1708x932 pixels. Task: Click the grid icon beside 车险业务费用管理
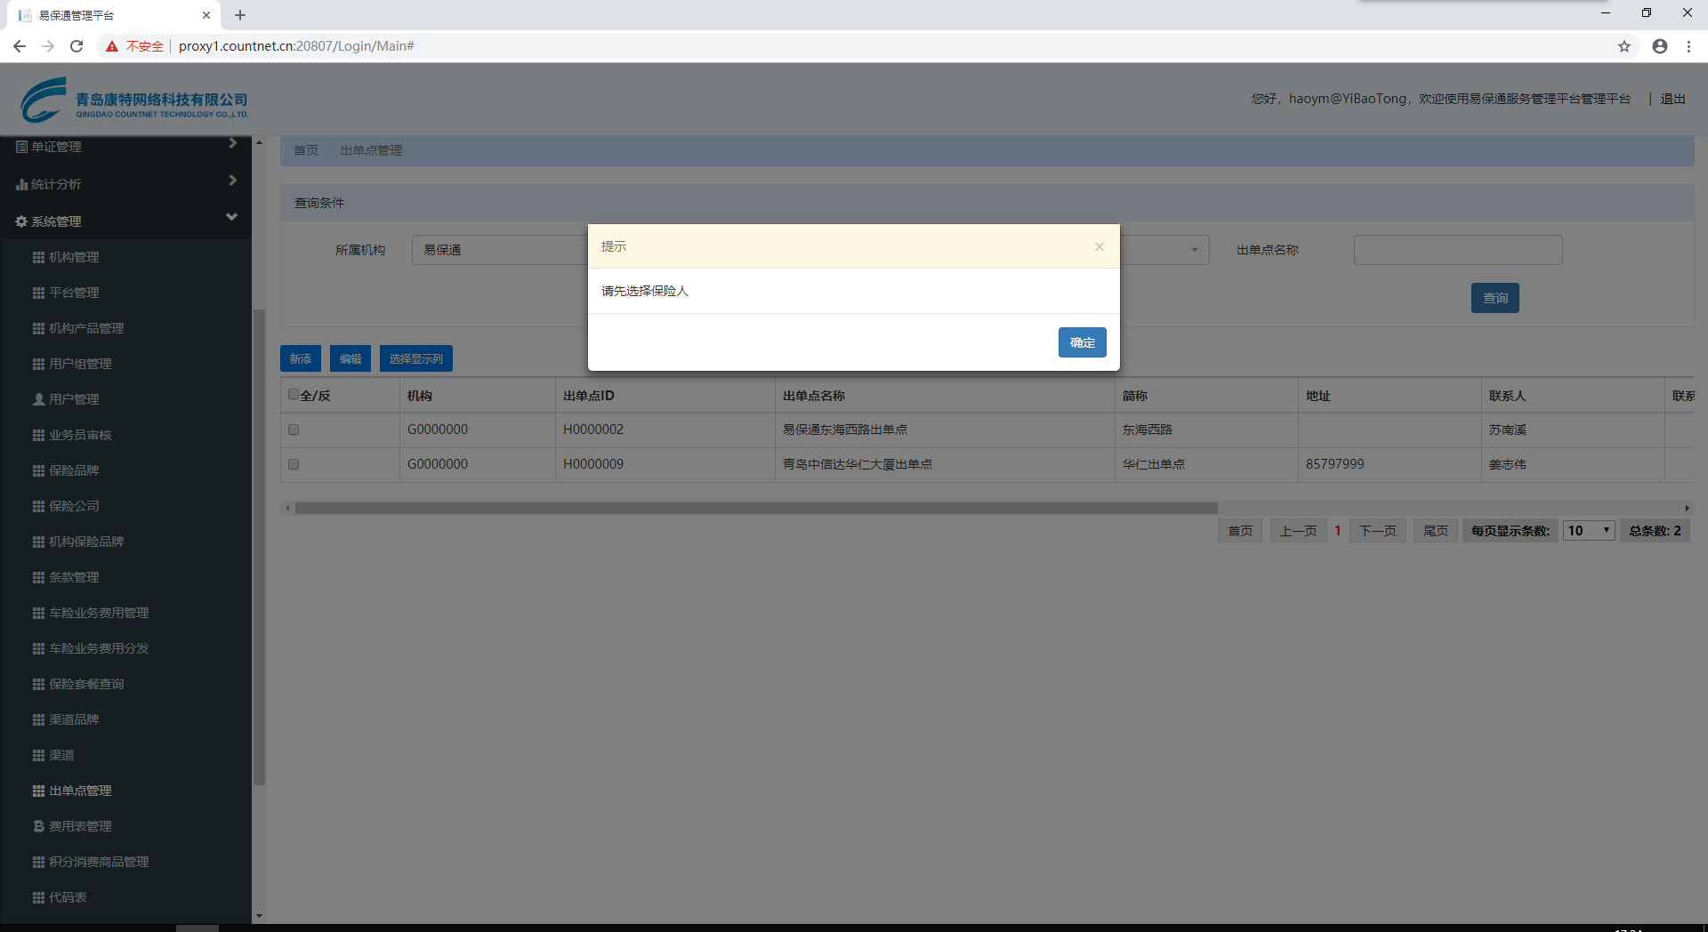point(38,613)
